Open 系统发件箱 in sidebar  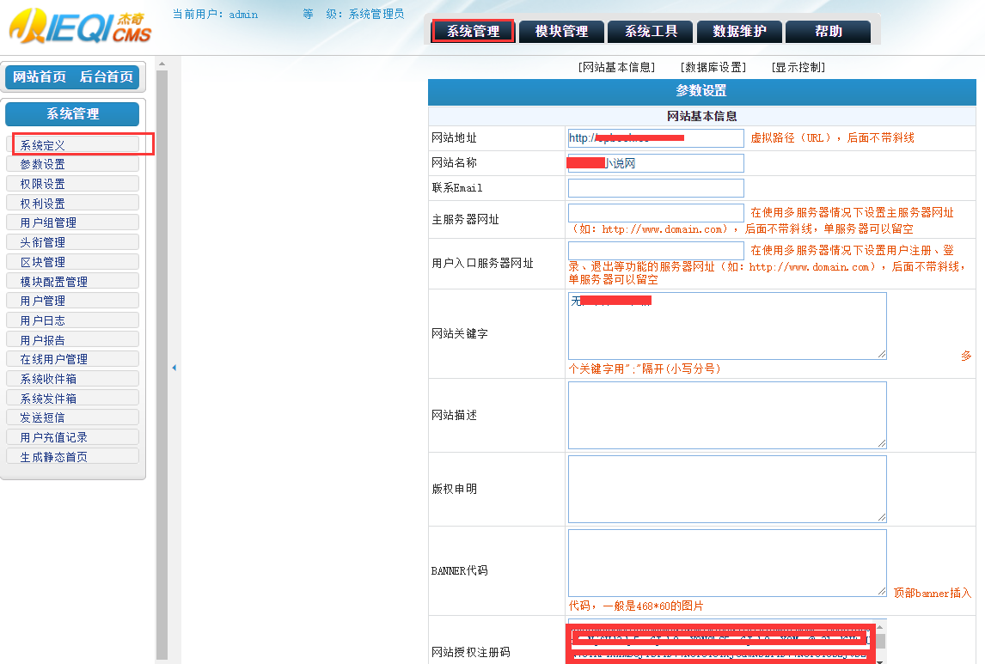click(x=72, y=398)
